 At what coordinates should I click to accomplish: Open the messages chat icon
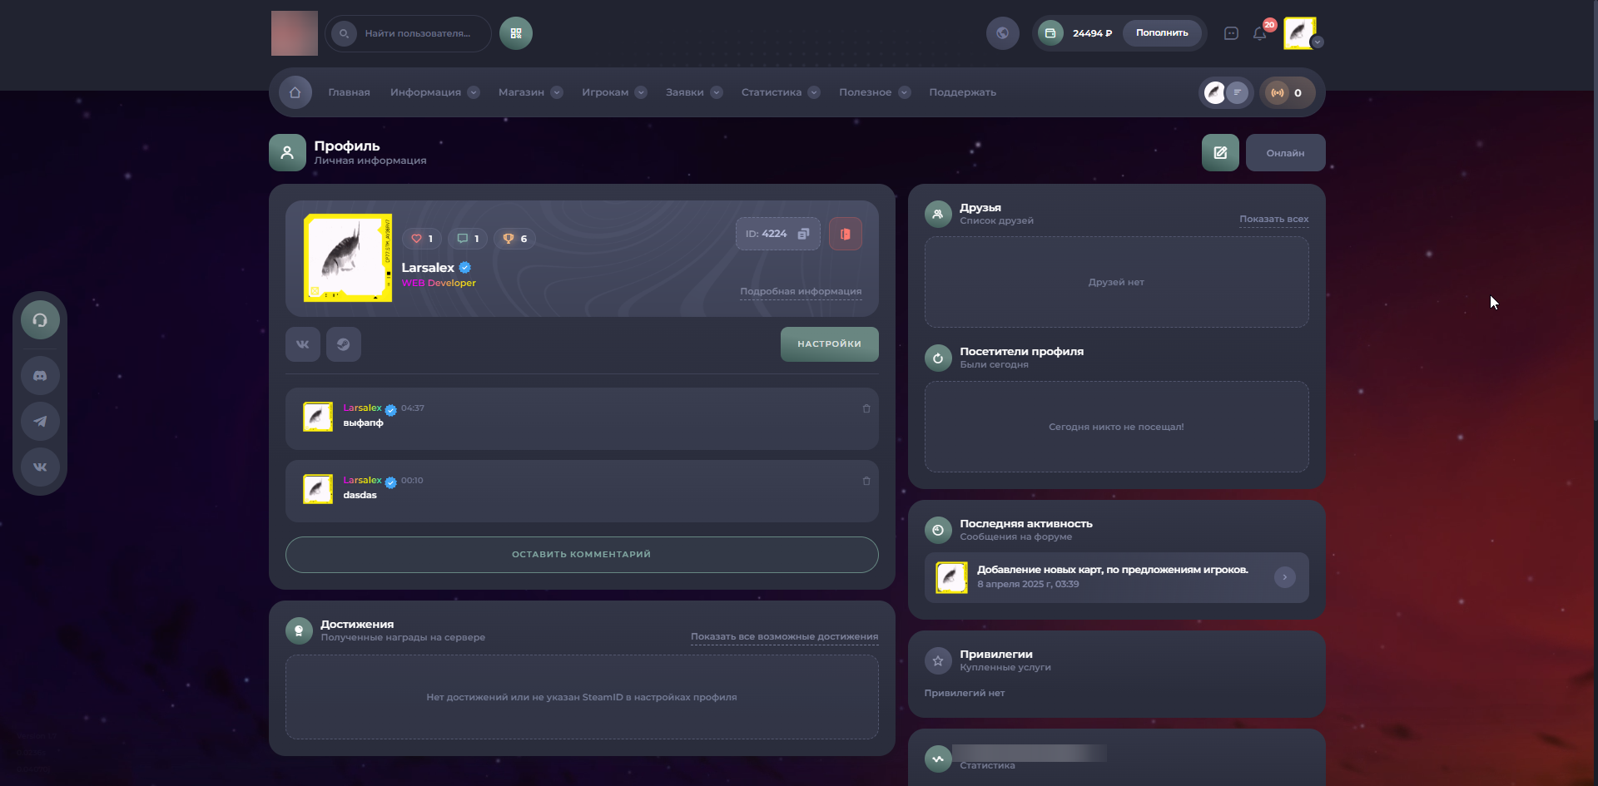(x=1231, y=33)
